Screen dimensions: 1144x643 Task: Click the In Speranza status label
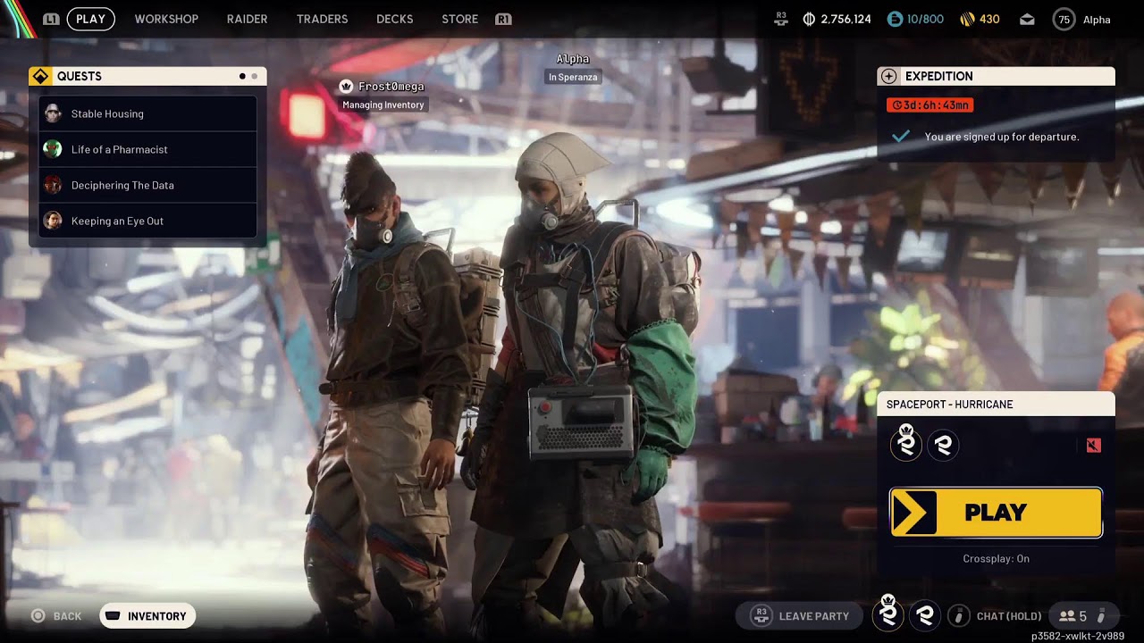coord(573,78)
